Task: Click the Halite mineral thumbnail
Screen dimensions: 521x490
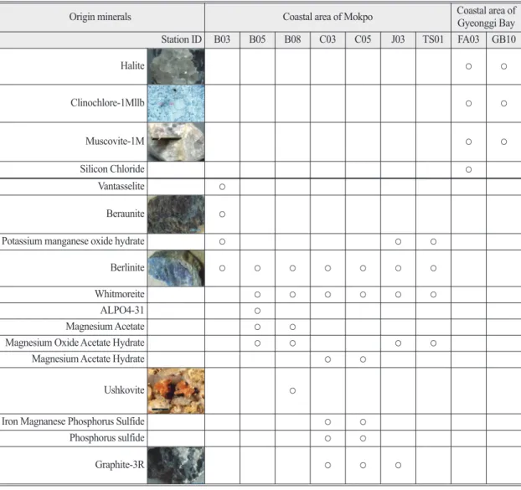Action: point(176,66)
